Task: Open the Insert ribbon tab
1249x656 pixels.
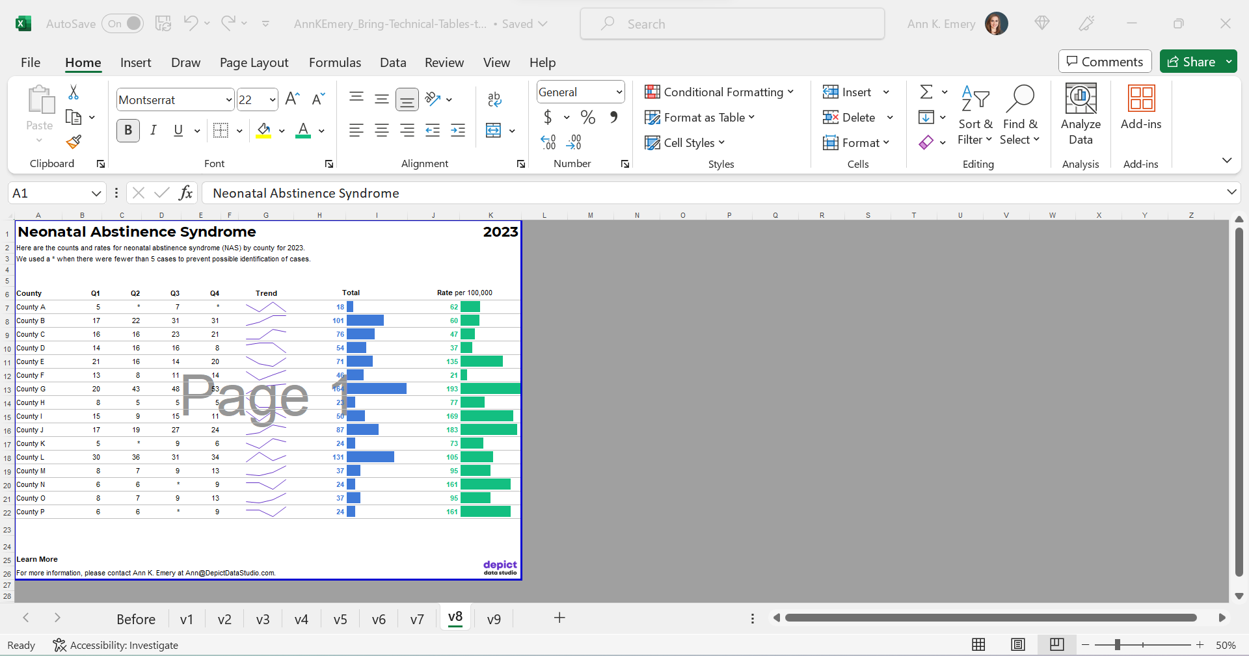Action: click(x=135, y=62)
